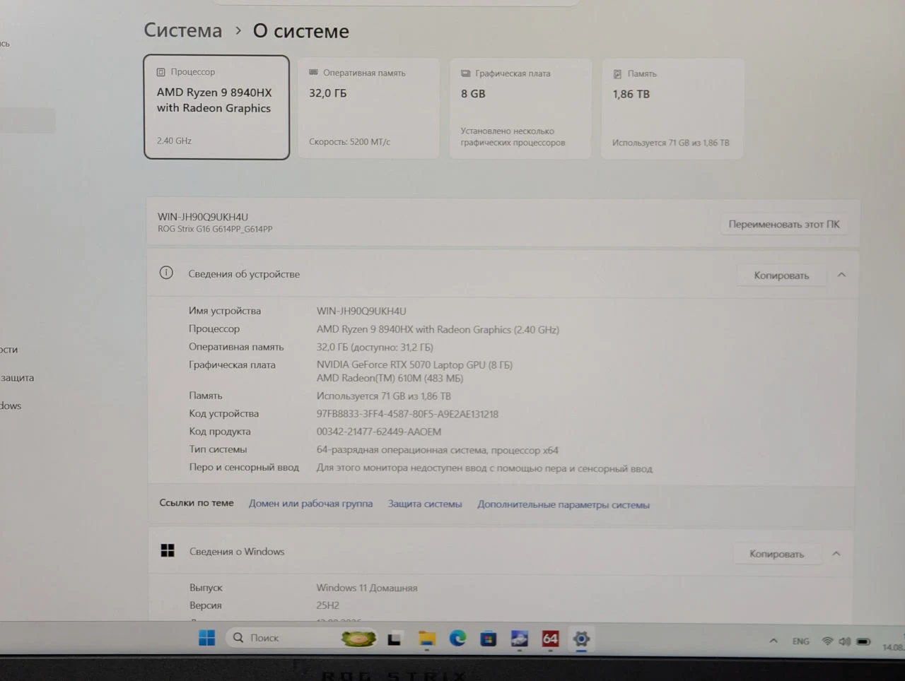Open Защита системы link
The image size is (905, 681).
(425, 504)
